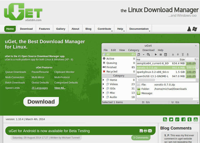Click the large white Download button

[x=41, y=102]
